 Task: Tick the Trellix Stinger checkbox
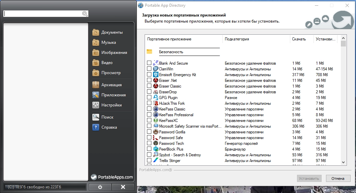149,160
